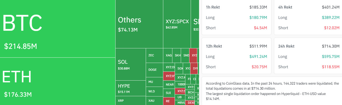Click the 1h long value $180.79M
This screenshot has width=342, height=105.
pos(258,17)
